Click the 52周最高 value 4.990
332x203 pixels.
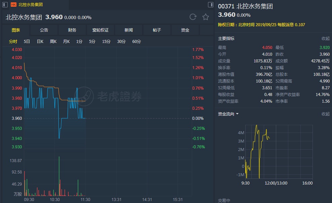[x=325, y=81]
